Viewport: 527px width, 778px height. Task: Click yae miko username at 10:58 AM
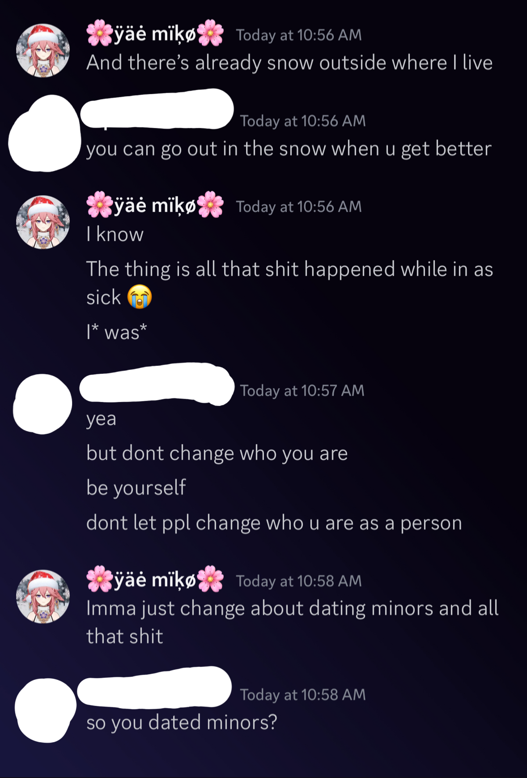coord(155,579)
